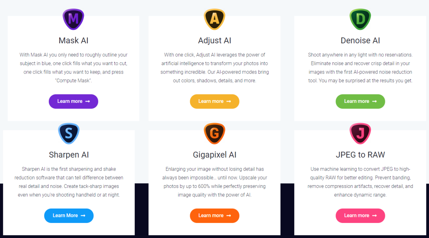
Task: Open Denoise AI via green Learn more button
Action: tap(360, 101)
